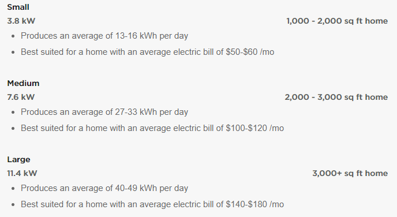Screen dimensions: 397x217
Task: Click the bullet point before $140-$180 line
Action: pyautogui.click(x=13, y=205)
